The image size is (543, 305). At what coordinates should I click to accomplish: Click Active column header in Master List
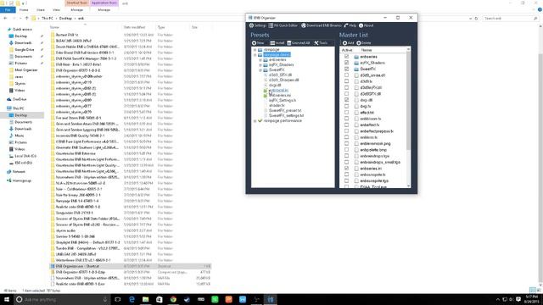pos(347,50)
